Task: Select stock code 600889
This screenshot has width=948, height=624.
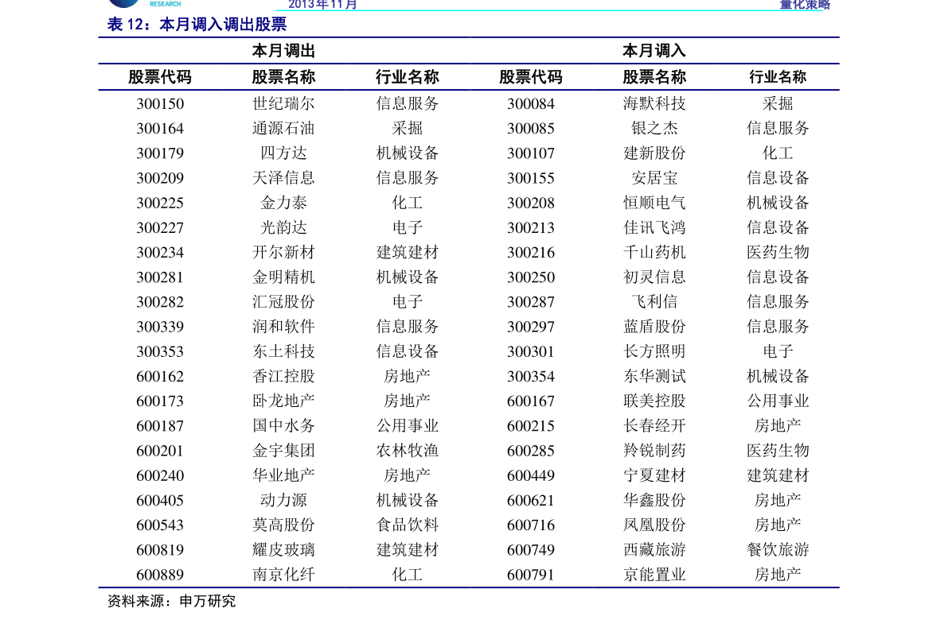Action: point(160,575)
